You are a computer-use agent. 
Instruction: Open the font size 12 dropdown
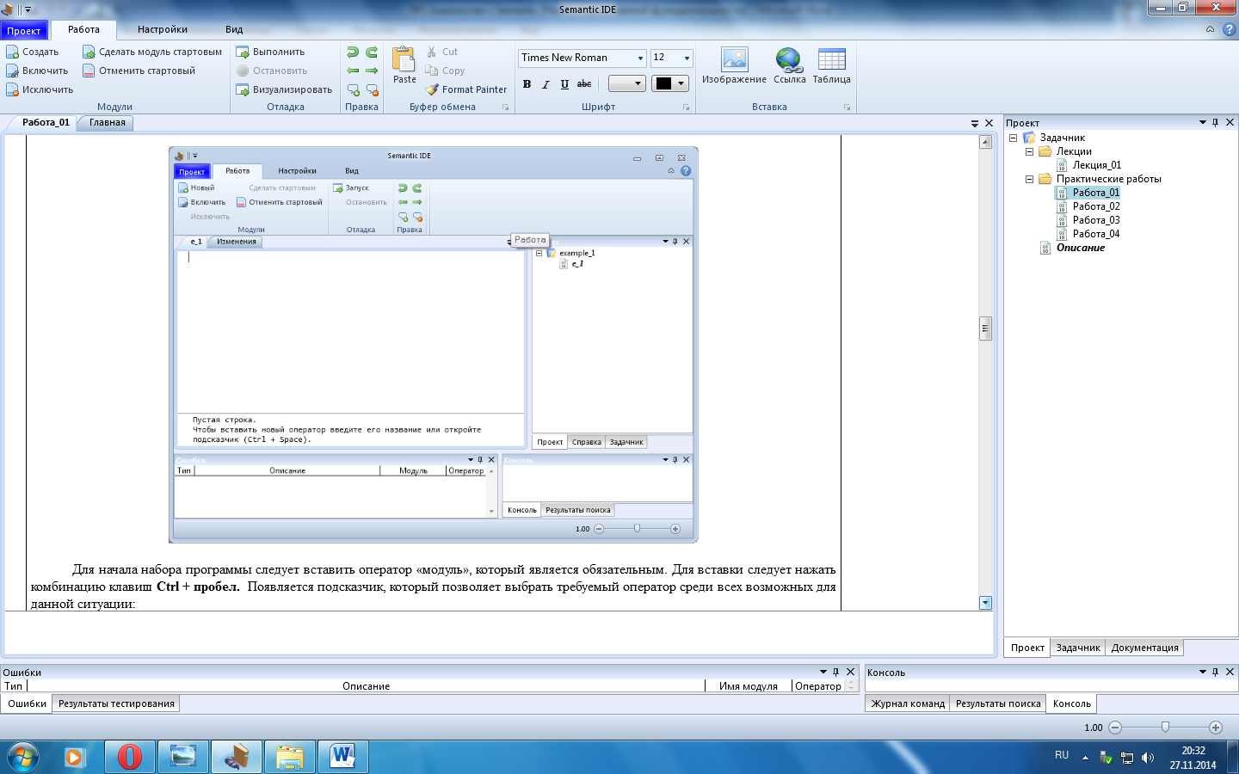[687, 58]
